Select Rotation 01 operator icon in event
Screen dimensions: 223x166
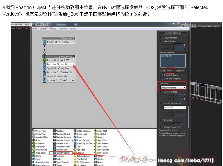coord(44,72)
